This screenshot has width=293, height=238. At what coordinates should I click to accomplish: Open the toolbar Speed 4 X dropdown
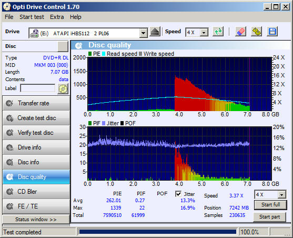coord(204,33)
